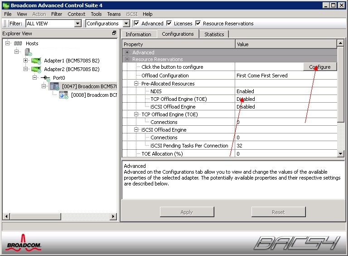Viewport: 348px width, 256px height.
Task: Click the Hosts icon in Explorer View
Action: tap(18, 43)
